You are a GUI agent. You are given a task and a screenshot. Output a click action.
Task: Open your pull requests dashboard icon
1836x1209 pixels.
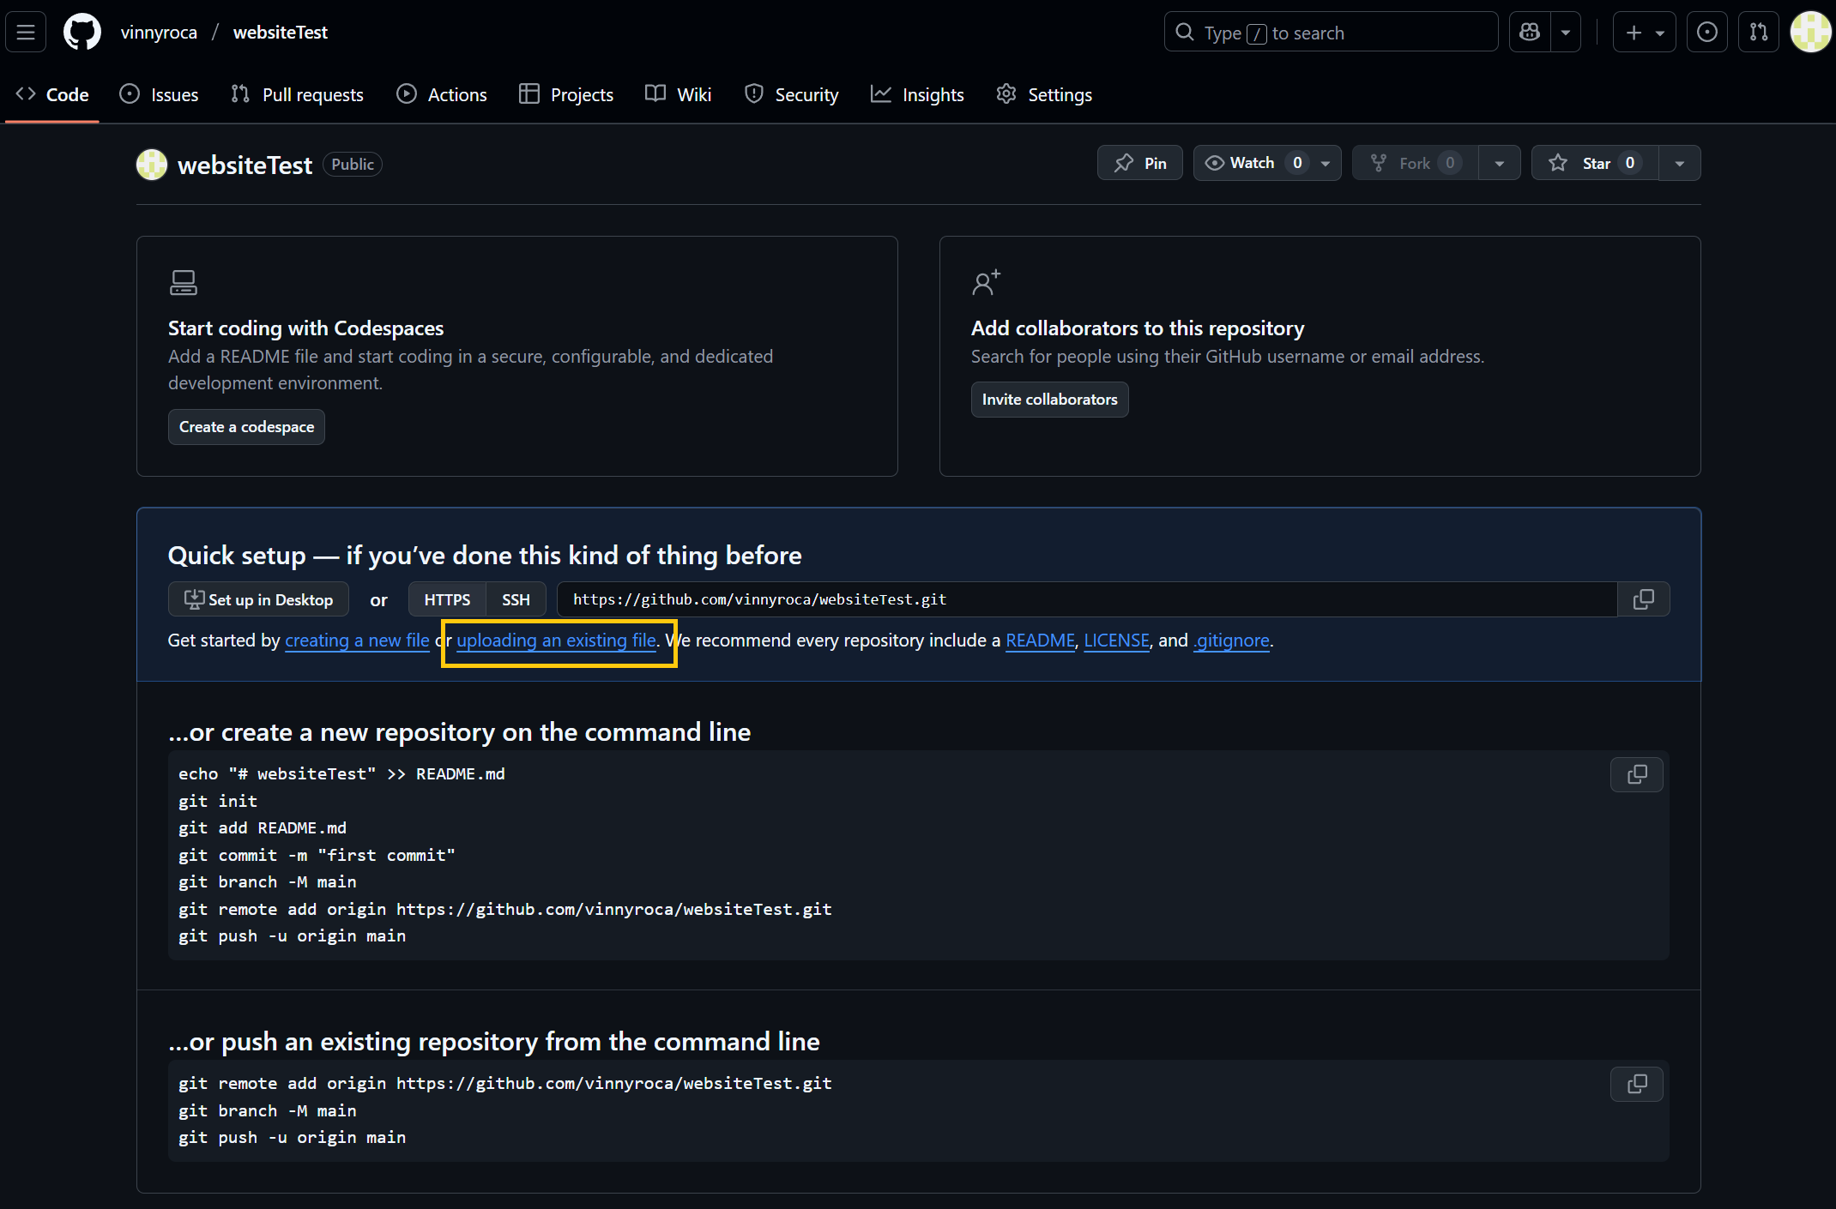[x=1758, y=32]
